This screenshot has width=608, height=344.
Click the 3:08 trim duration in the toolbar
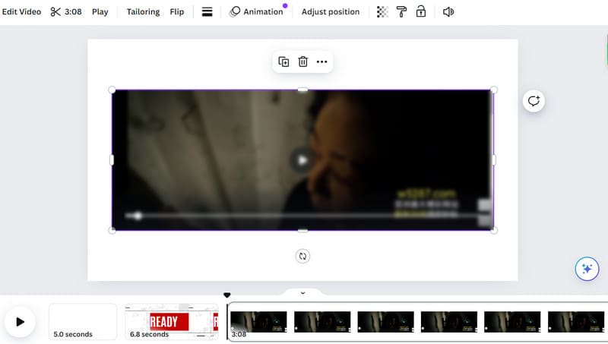73,11
